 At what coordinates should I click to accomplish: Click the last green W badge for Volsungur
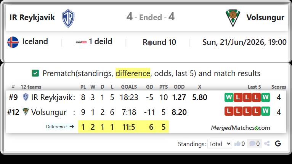(x=266, y=111)
